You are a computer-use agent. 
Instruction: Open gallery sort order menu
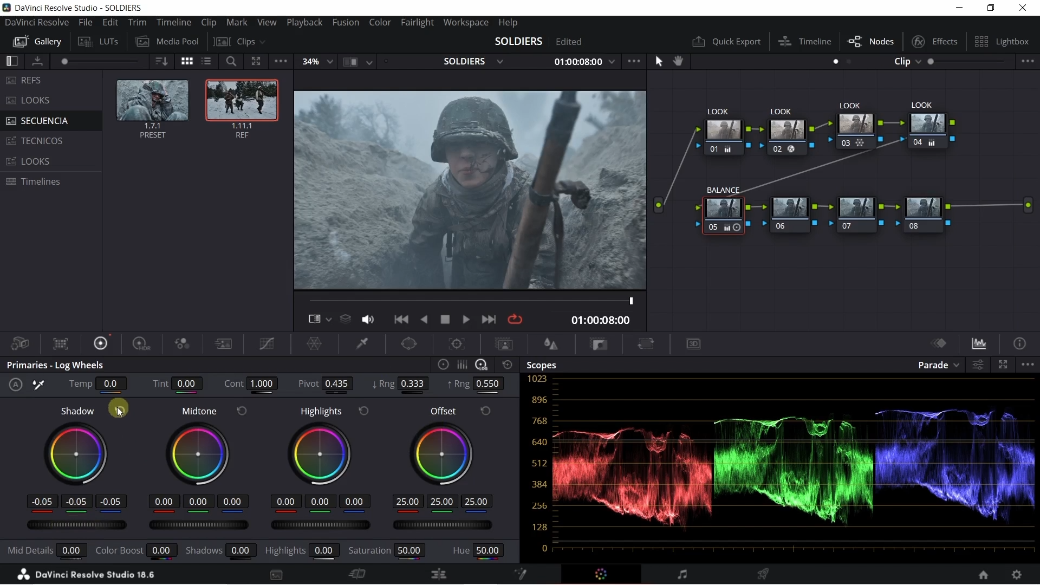pos(161,61)
